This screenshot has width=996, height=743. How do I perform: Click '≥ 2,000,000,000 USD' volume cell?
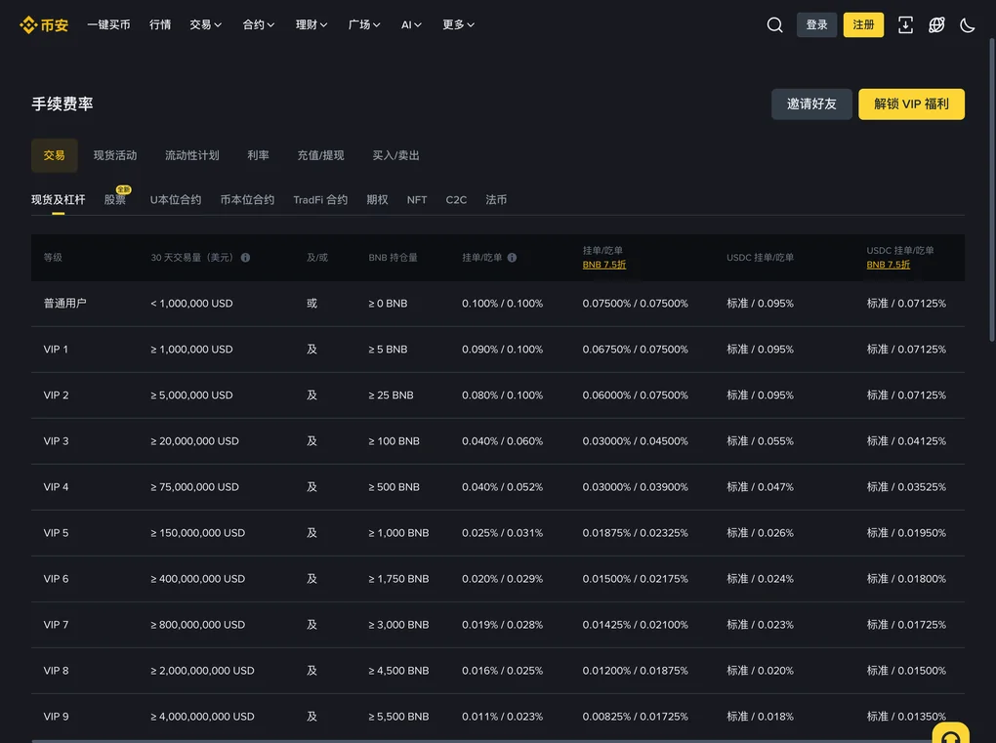(203, 671)
